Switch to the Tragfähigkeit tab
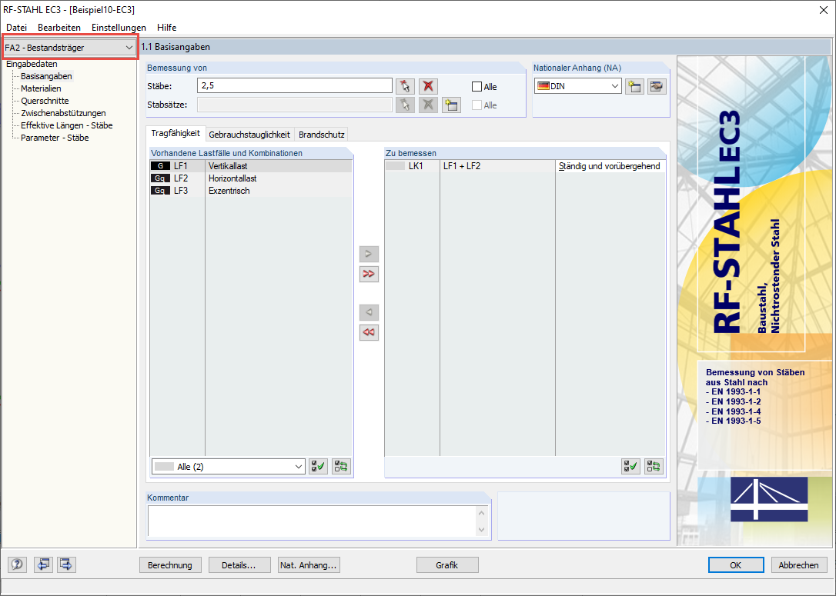 point(176,133)
